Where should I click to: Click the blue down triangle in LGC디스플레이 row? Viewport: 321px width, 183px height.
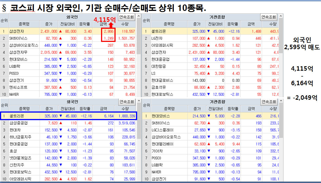coord(208,130)
